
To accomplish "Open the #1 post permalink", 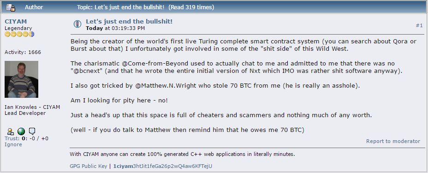I will coord(419,25).
